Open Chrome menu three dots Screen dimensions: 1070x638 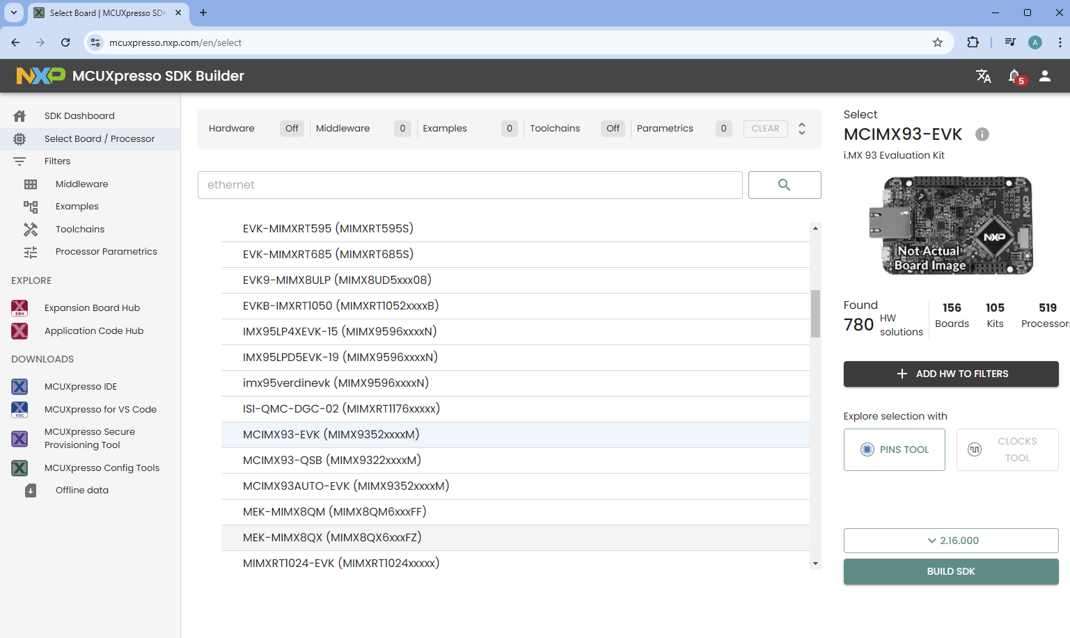click(x=1060, y=42)
